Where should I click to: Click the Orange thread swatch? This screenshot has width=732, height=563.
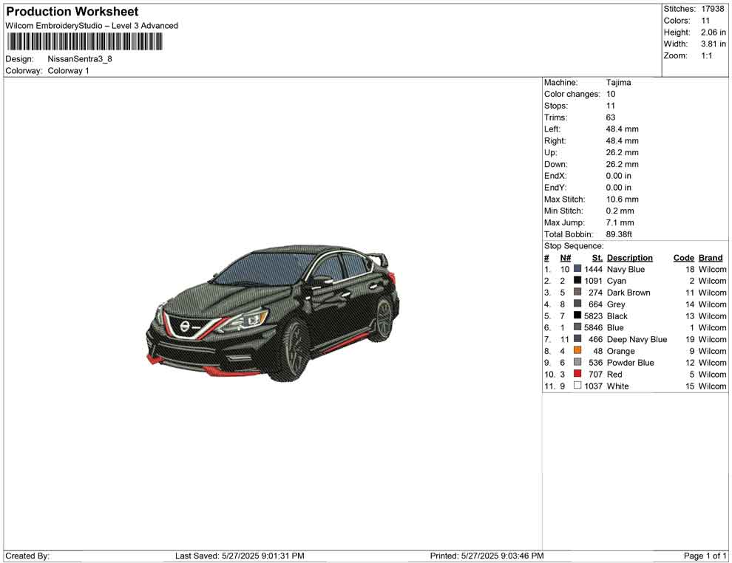click(577, 350)
